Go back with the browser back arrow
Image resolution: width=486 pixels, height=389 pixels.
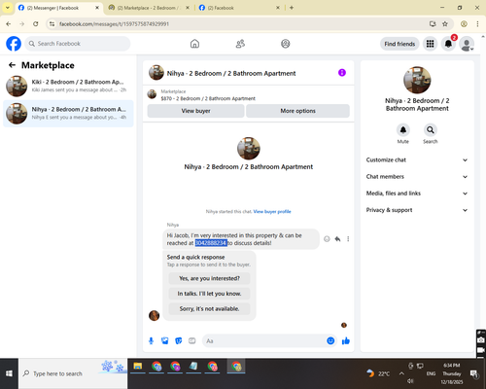[x=9, y=24]
